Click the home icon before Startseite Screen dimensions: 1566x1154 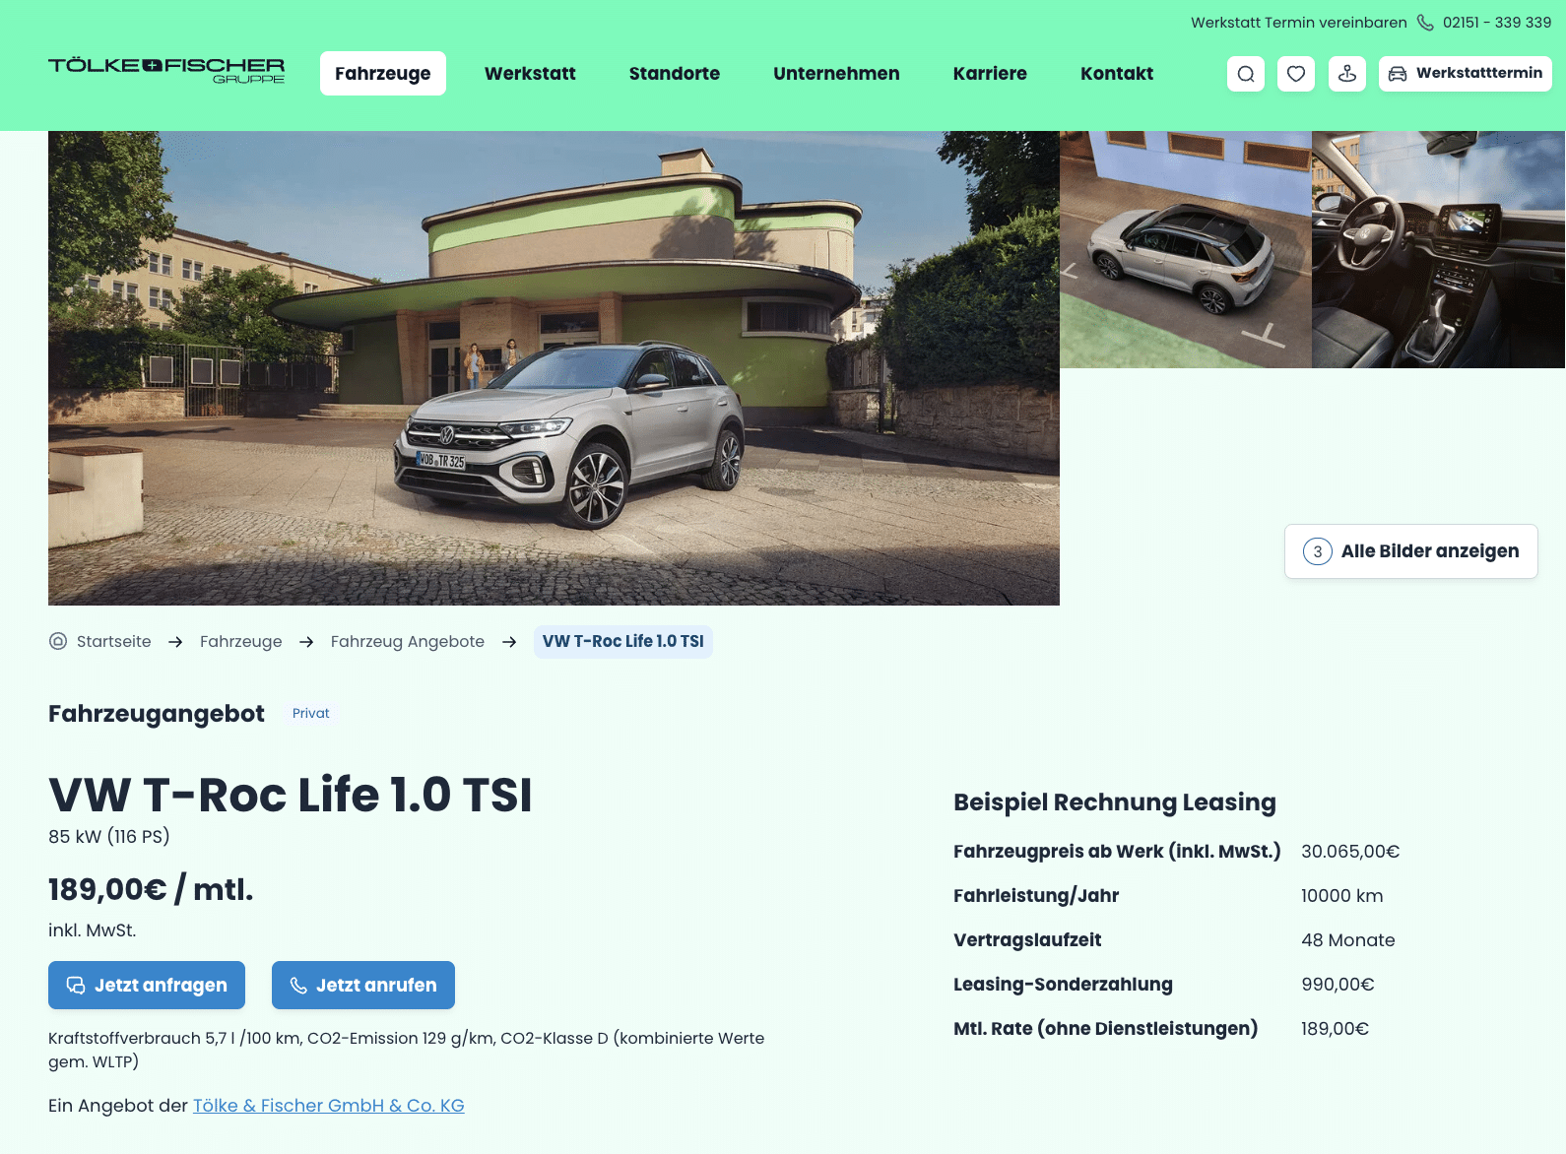pyautogui.click(x=58, y=641)
